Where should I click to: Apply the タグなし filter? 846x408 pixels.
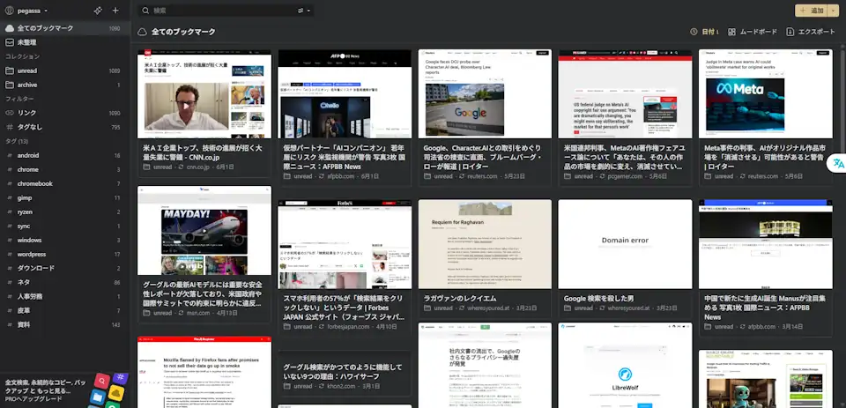(64, 127)
